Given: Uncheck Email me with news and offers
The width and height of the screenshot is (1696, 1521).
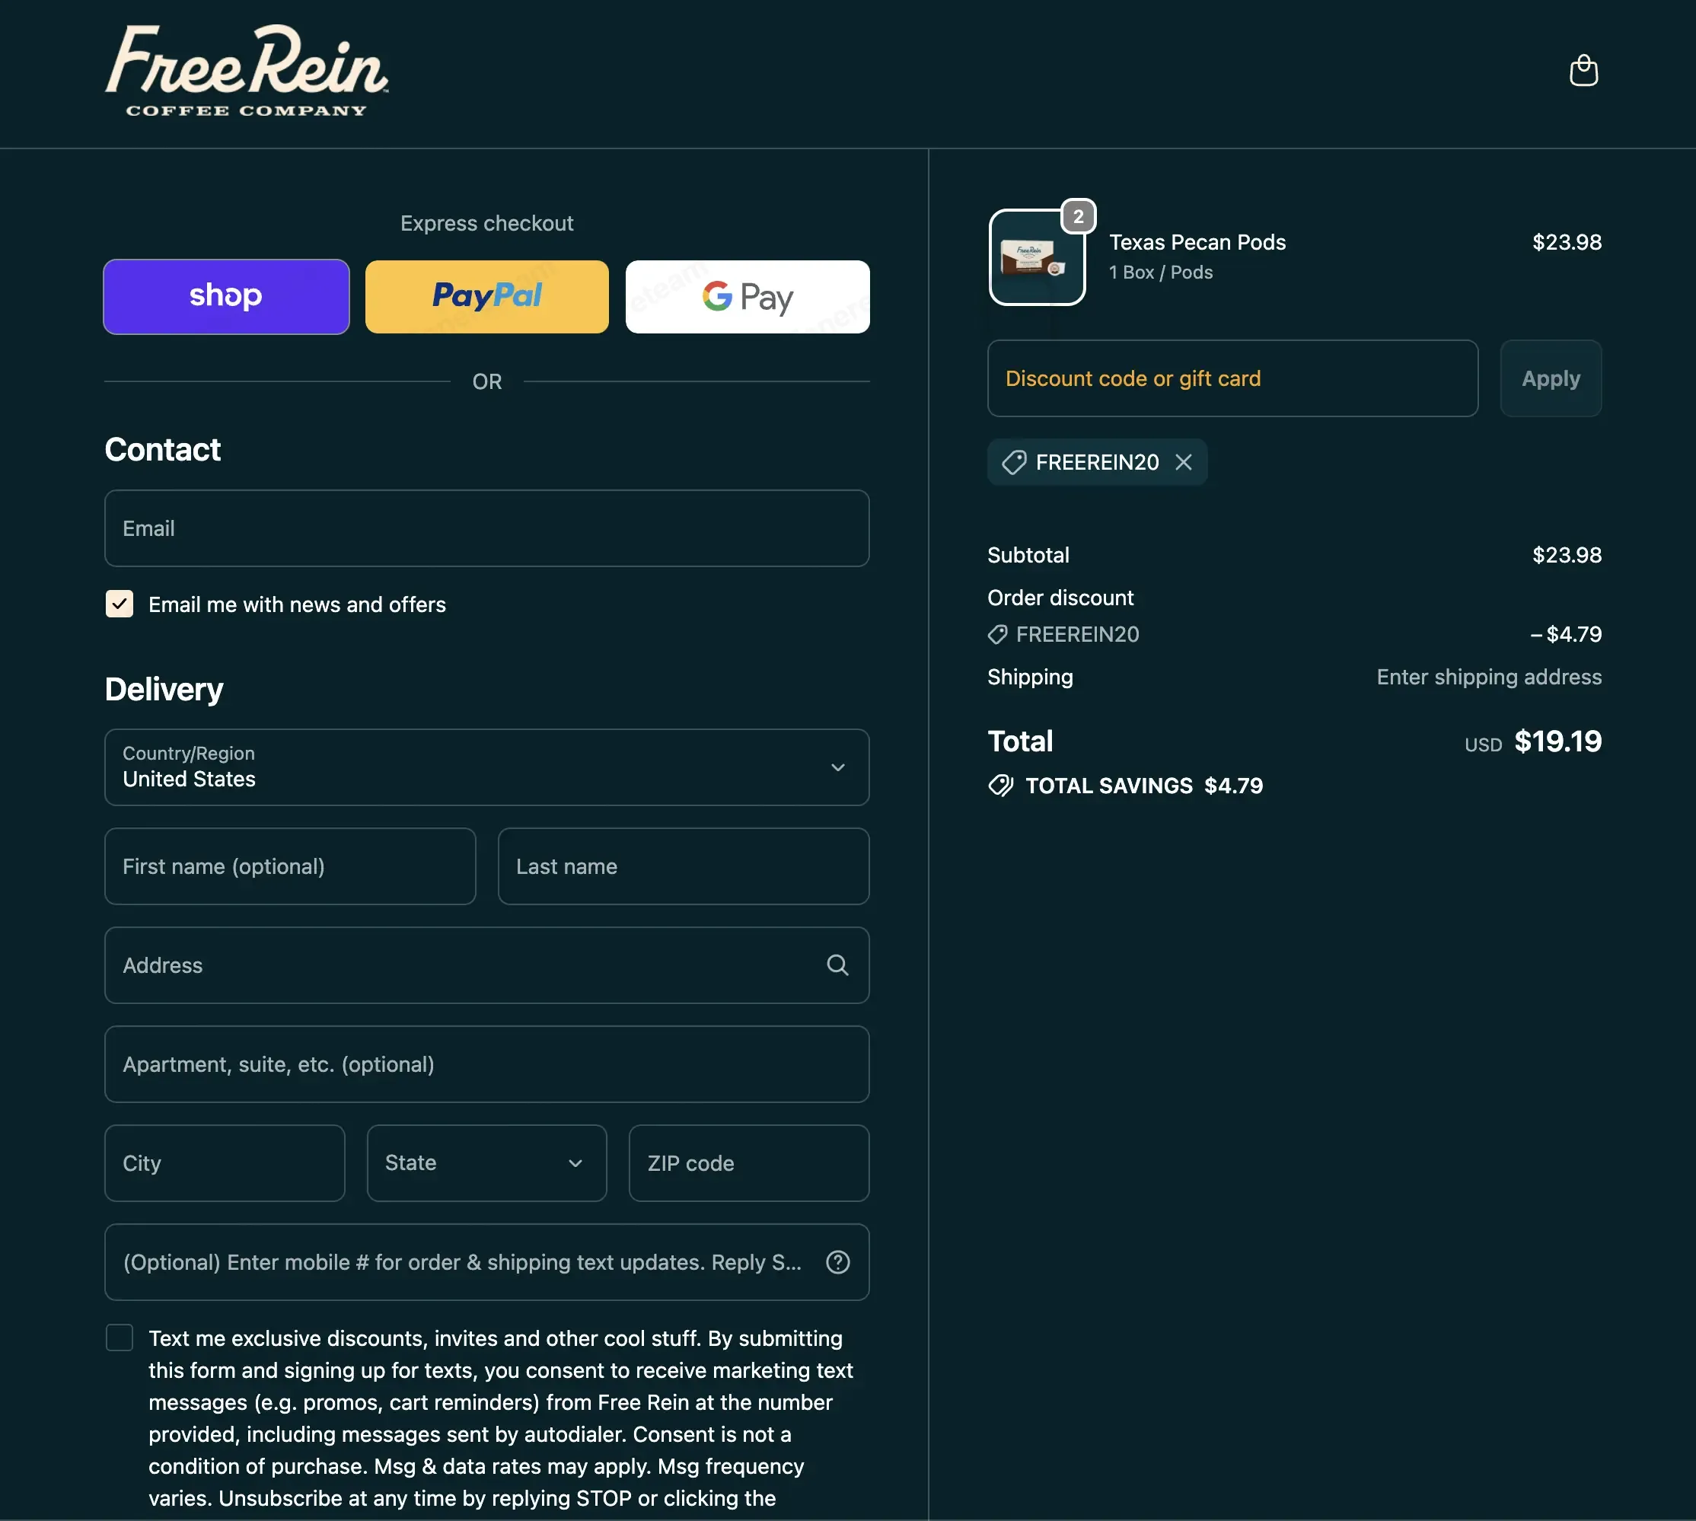Looking at the screenshot, I should (x=120, y=604).
